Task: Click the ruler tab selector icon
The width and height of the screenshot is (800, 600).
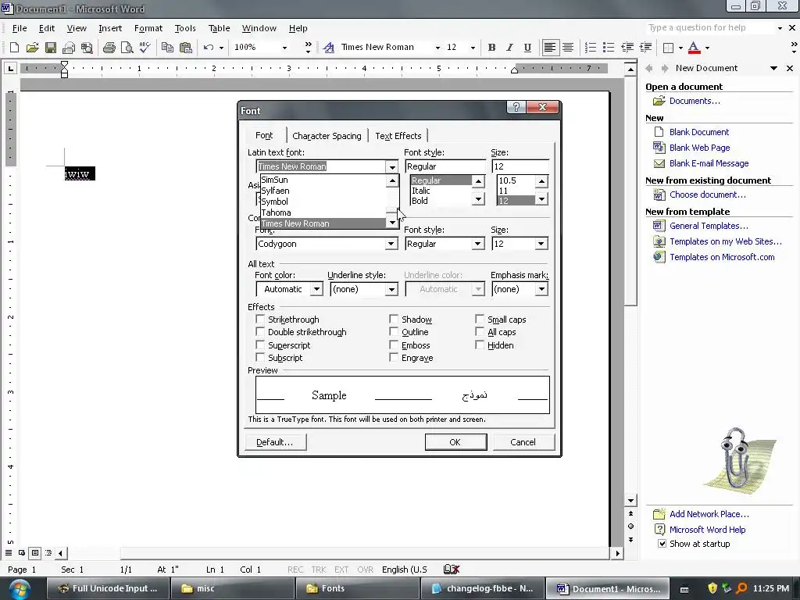Action: 11,68
